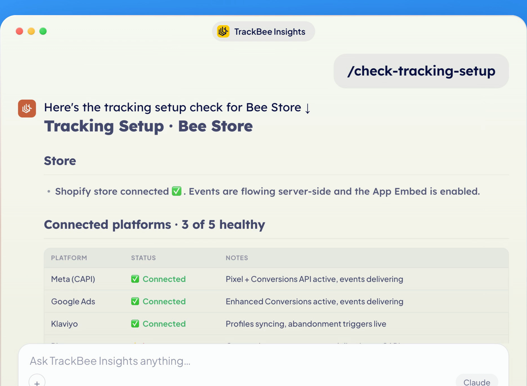
Task: Click the green check icon in Meta (CAPI) row
Action: [x=135, y=279]
